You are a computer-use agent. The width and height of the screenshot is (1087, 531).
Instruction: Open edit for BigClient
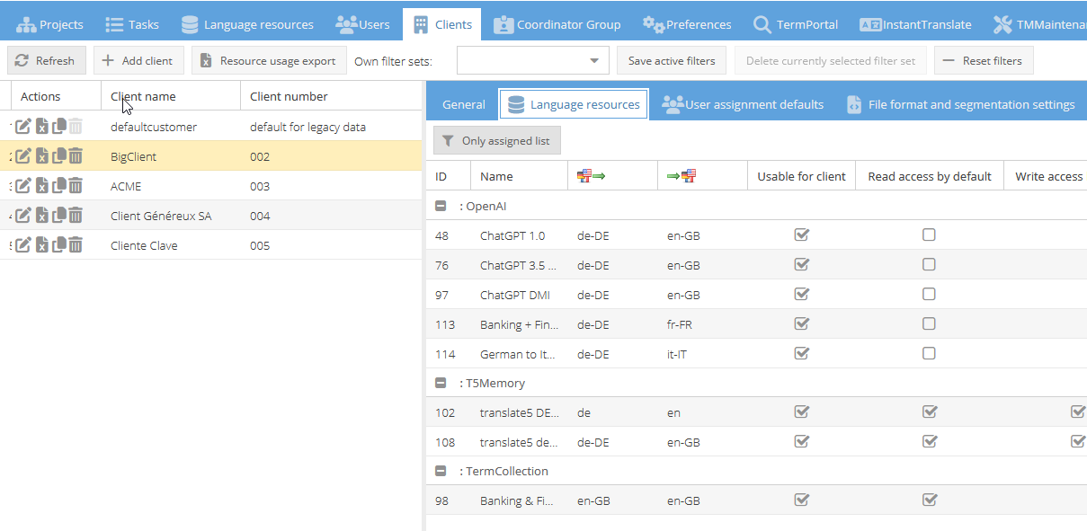23,156
